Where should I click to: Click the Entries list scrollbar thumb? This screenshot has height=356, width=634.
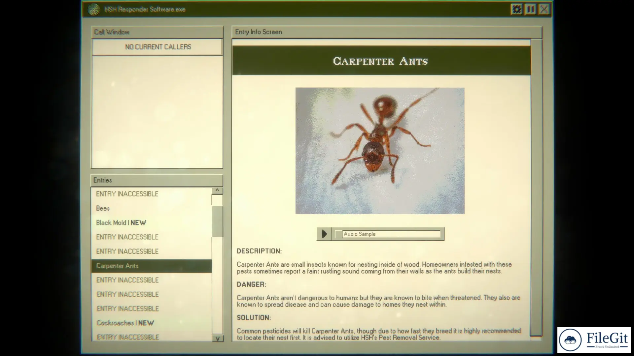click(217, 221)
